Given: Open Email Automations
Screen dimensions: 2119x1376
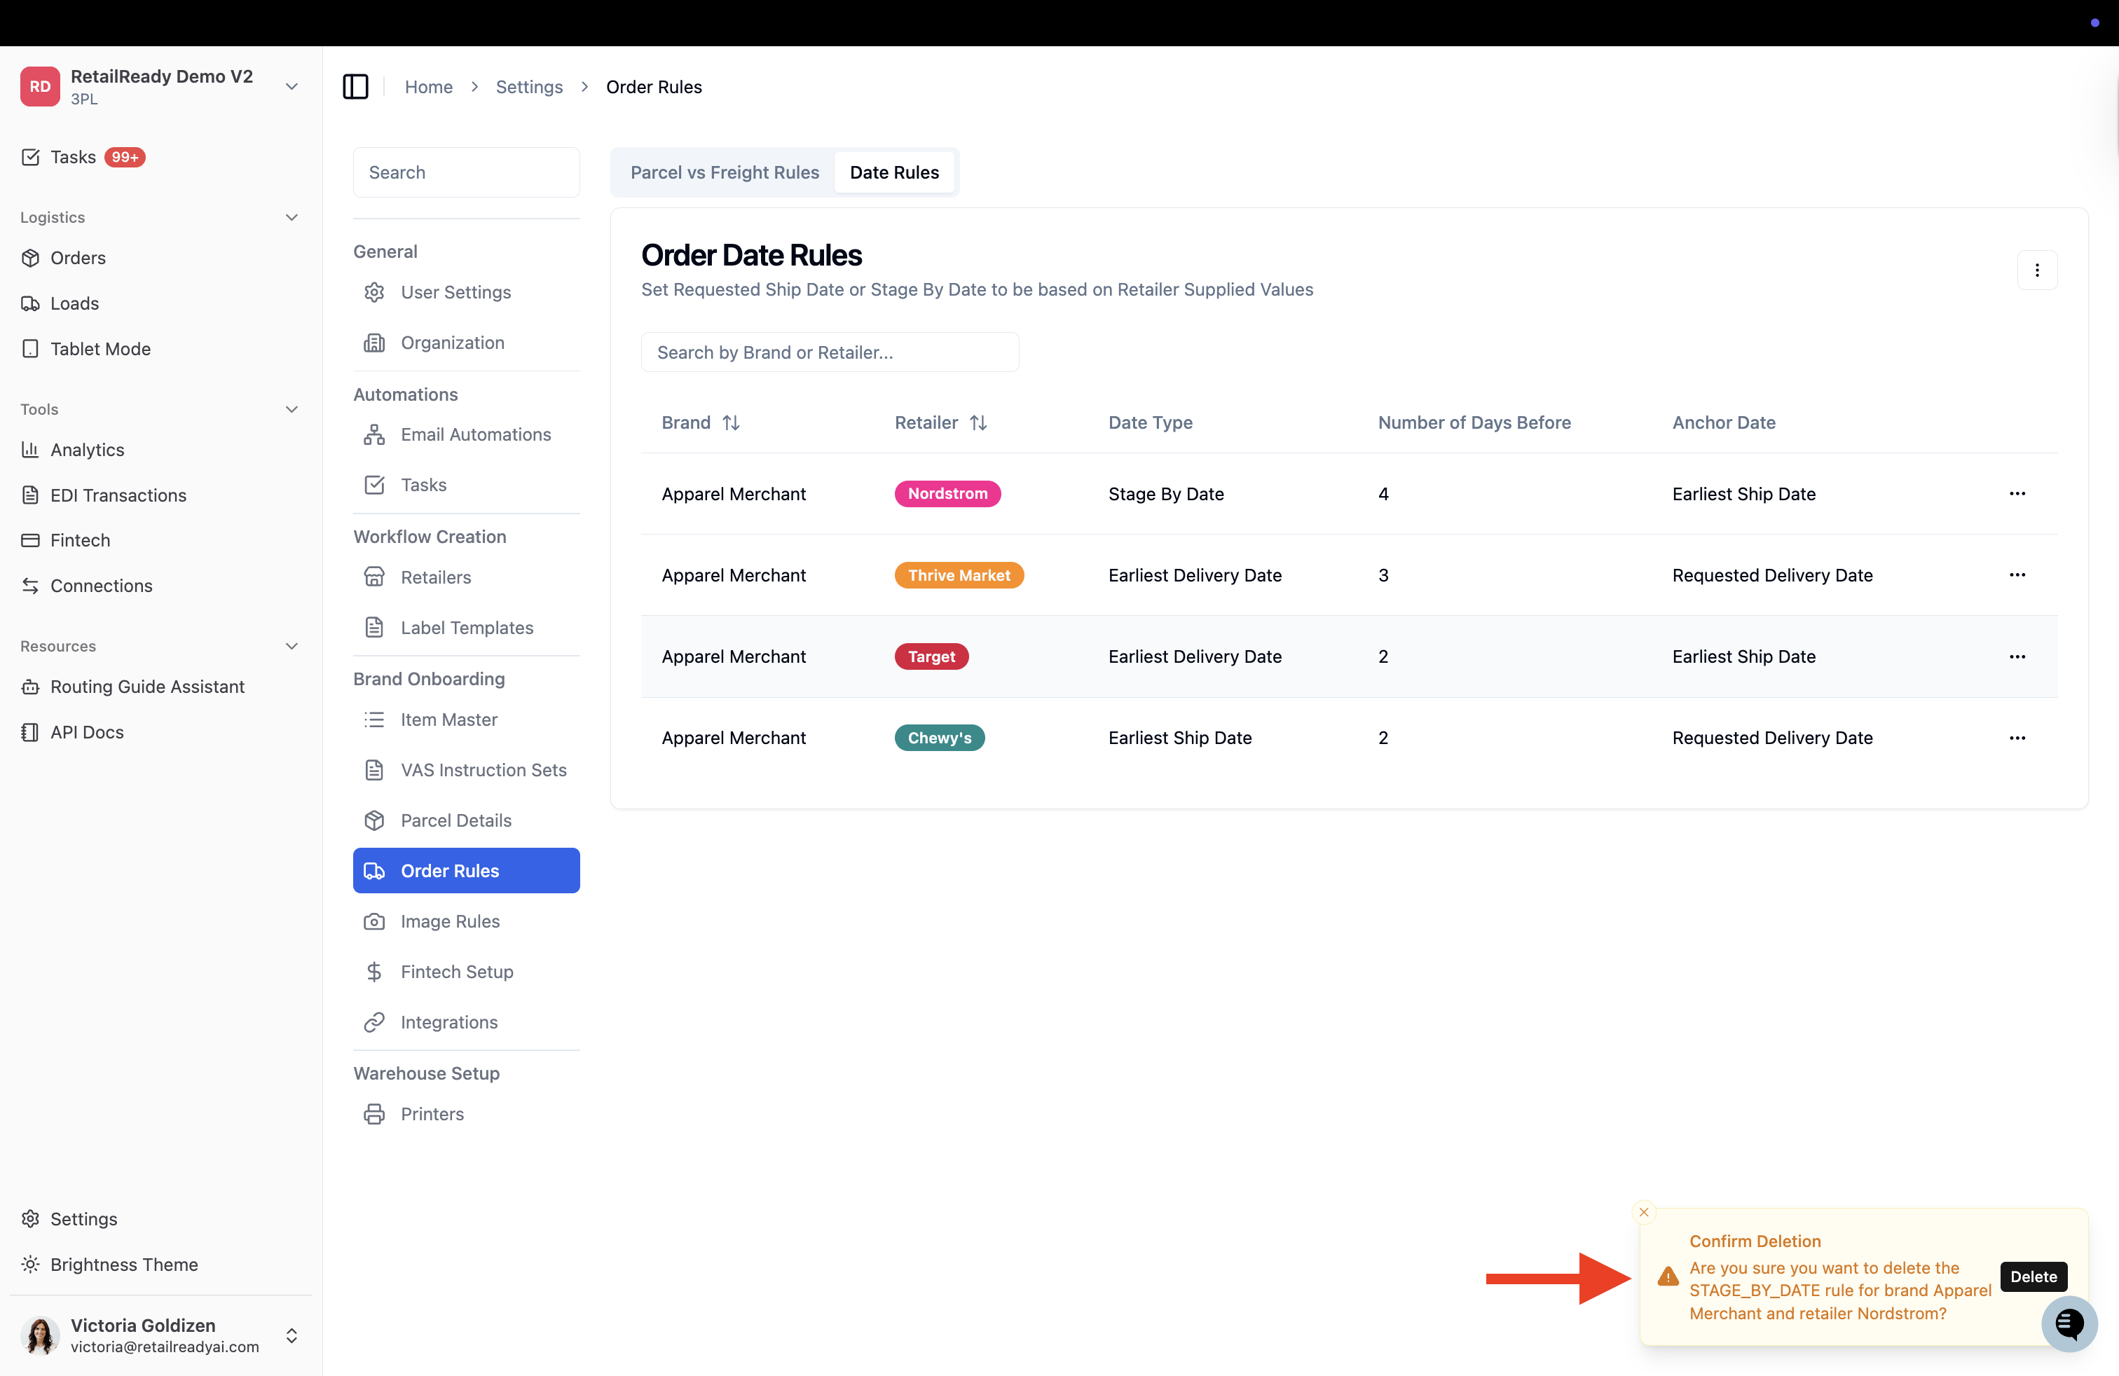Looking at the screenshot, I should 467,434.
